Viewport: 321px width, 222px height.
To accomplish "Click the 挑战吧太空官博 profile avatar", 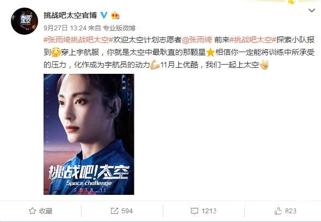I will [24, 21].
